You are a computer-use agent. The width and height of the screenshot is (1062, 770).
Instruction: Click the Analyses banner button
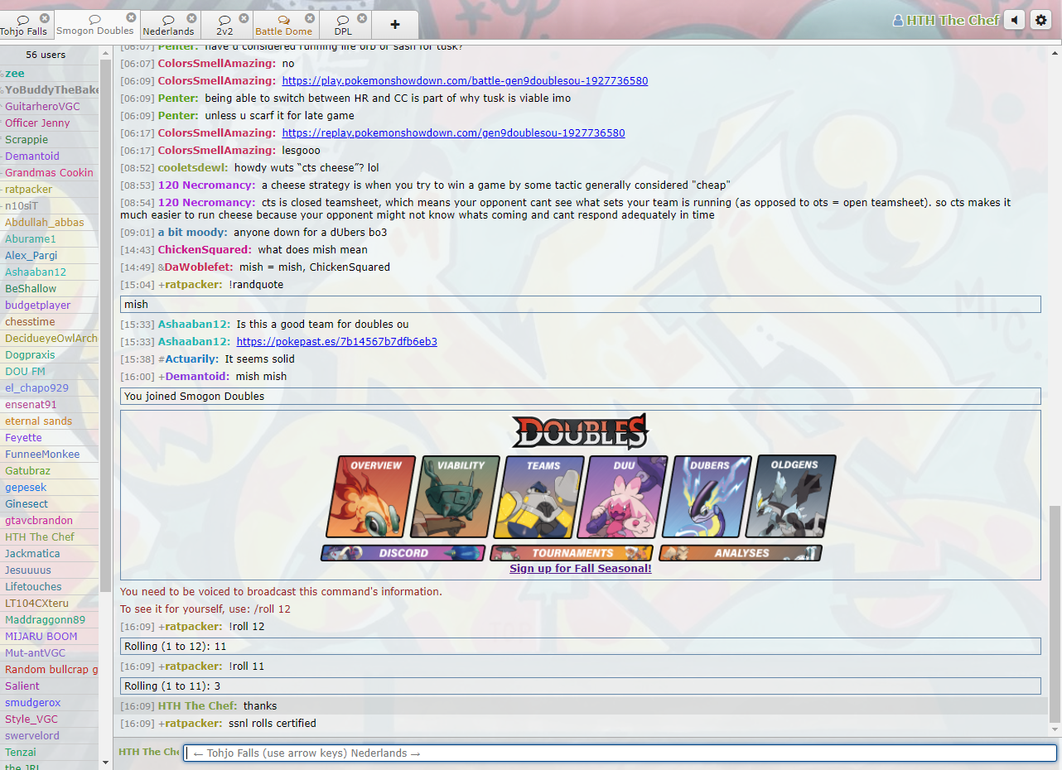(x=741, y=553)
